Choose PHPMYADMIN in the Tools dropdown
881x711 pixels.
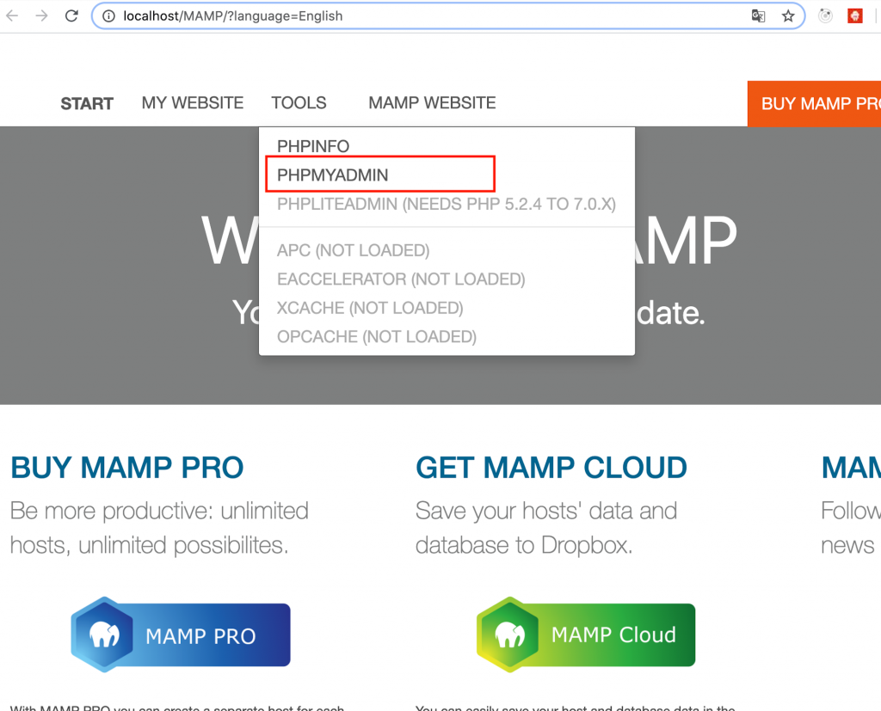(333, 175)
